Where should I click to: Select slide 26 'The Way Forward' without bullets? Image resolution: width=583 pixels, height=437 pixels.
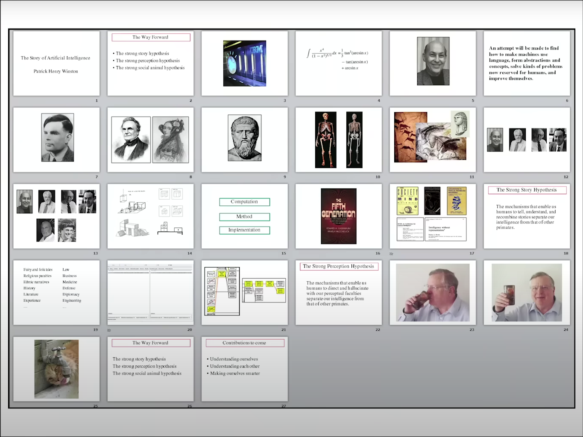pyautogui.click(x=150, y=369)
